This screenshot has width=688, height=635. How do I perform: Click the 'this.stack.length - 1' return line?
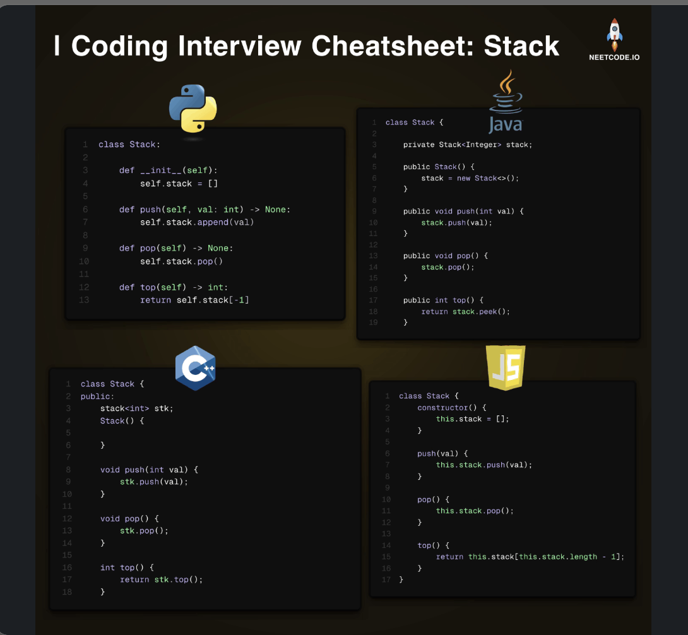point(530,557)
